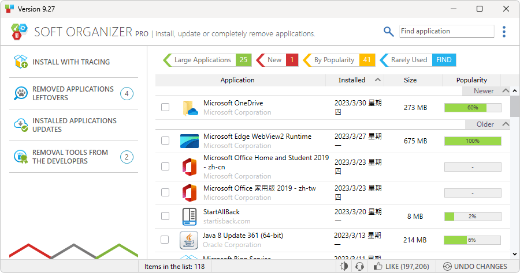
Task: Click the magnifier search icon
Action: [x=388, y=32]
